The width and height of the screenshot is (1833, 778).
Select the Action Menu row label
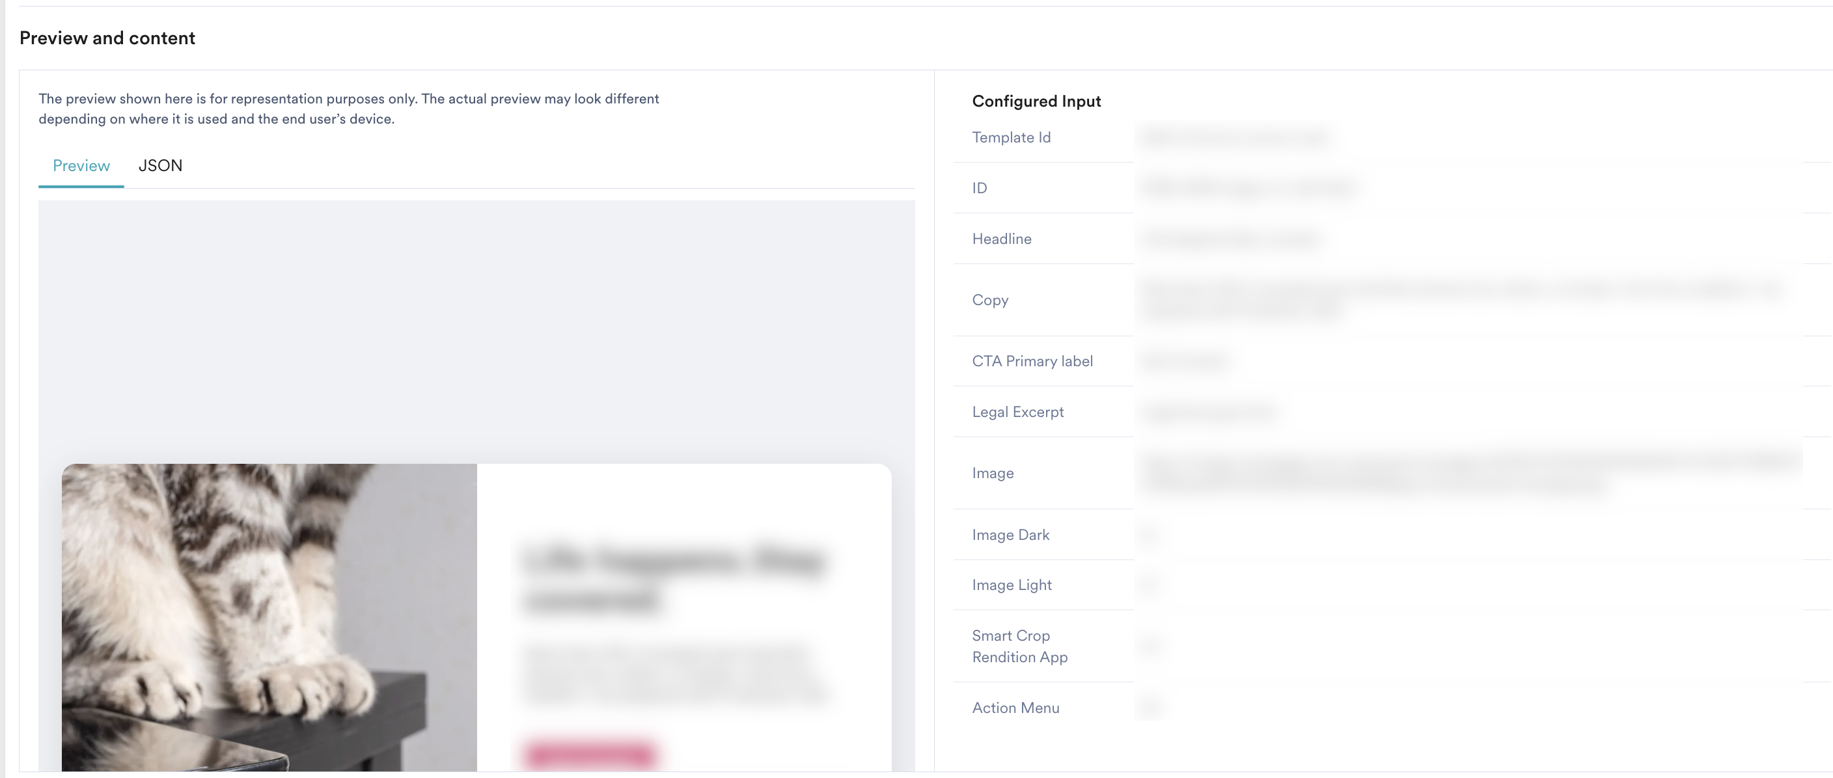pos(1015,708)
